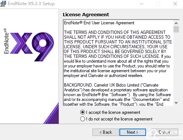This screenshot has height=140, width=183.
Task: Click the EndNote X9.3.3 Setup title text
Action: (31, 4)
